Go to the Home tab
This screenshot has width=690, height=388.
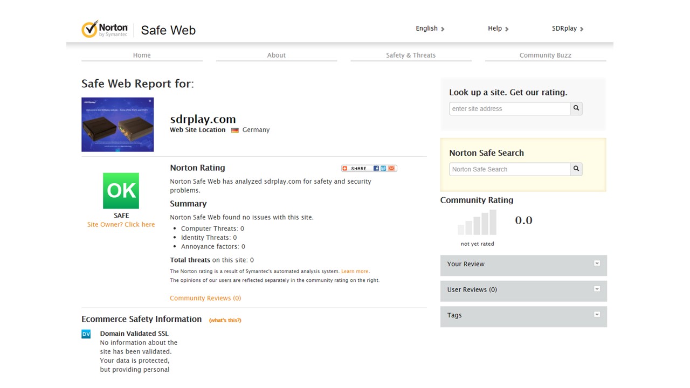coord(142,56)
